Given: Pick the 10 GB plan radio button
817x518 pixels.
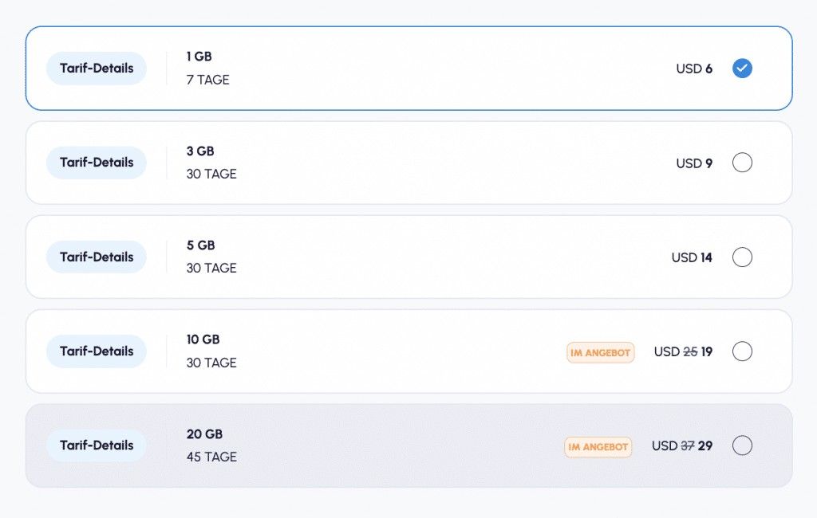Looking at the screenshot, I should pos(742,351).
